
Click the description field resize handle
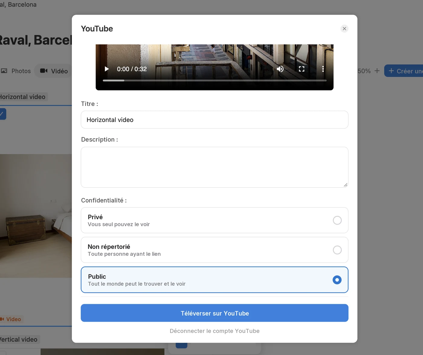pos(345,185)
